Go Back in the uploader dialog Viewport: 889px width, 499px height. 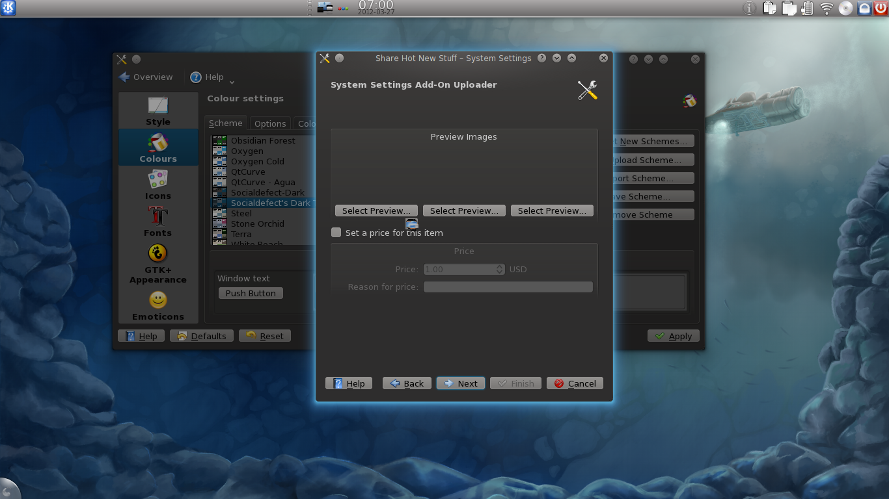click(x=407, y=383)
